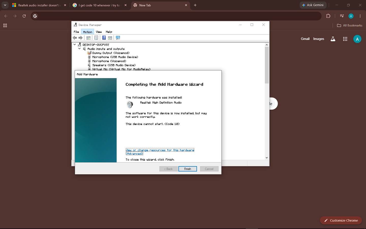Open the Properties toolbar icon in Device Manager
The height and width of the screenshot is (229, 366).
[96, 38]
